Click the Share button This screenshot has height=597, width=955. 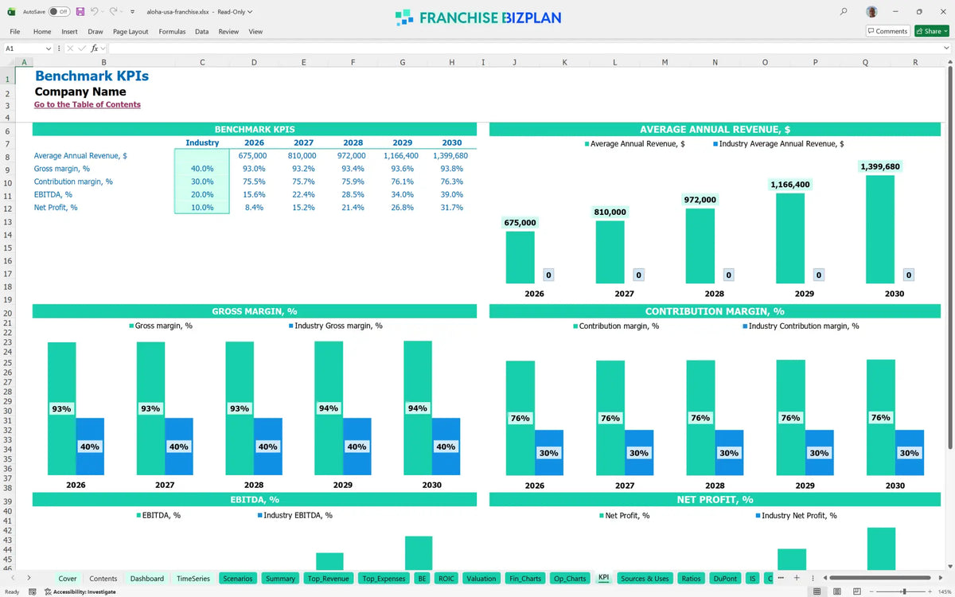coord(932,31)
